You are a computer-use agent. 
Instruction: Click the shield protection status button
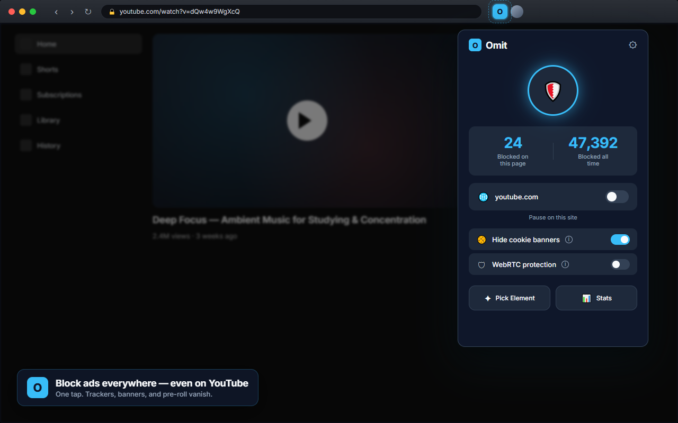[553, 90]
